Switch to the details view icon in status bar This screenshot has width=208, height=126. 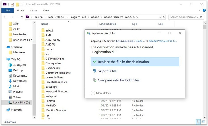(x=199, y=122)
